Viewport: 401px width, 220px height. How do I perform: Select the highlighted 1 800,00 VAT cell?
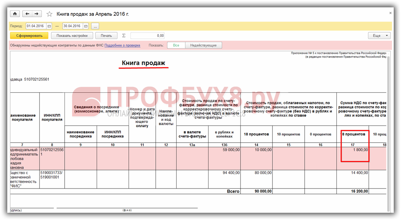[355, 150]
